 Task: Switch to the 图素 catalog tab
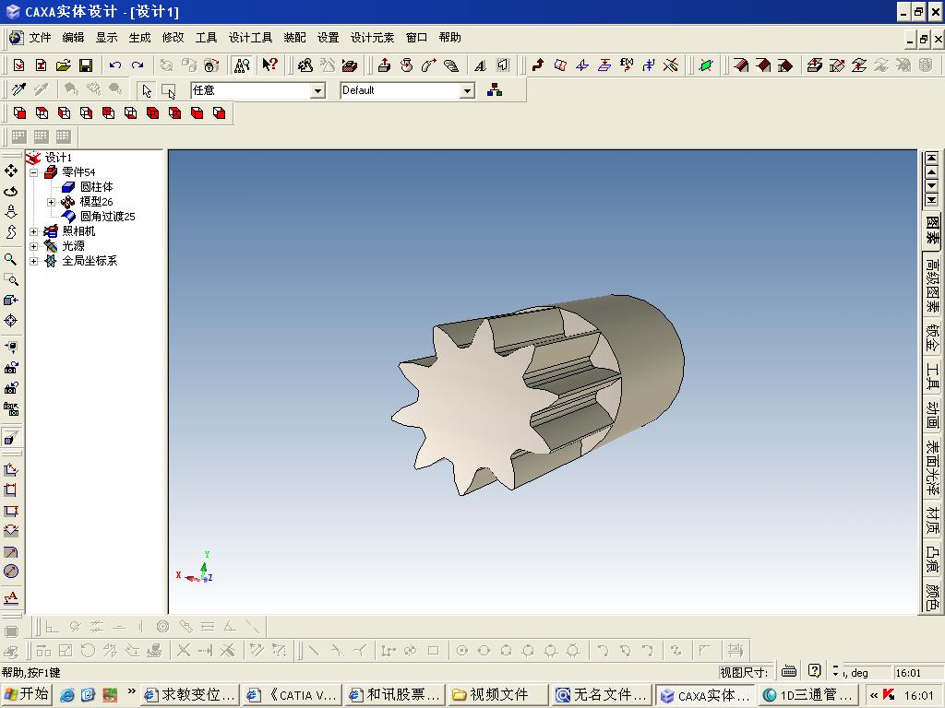tap(932, 230)
